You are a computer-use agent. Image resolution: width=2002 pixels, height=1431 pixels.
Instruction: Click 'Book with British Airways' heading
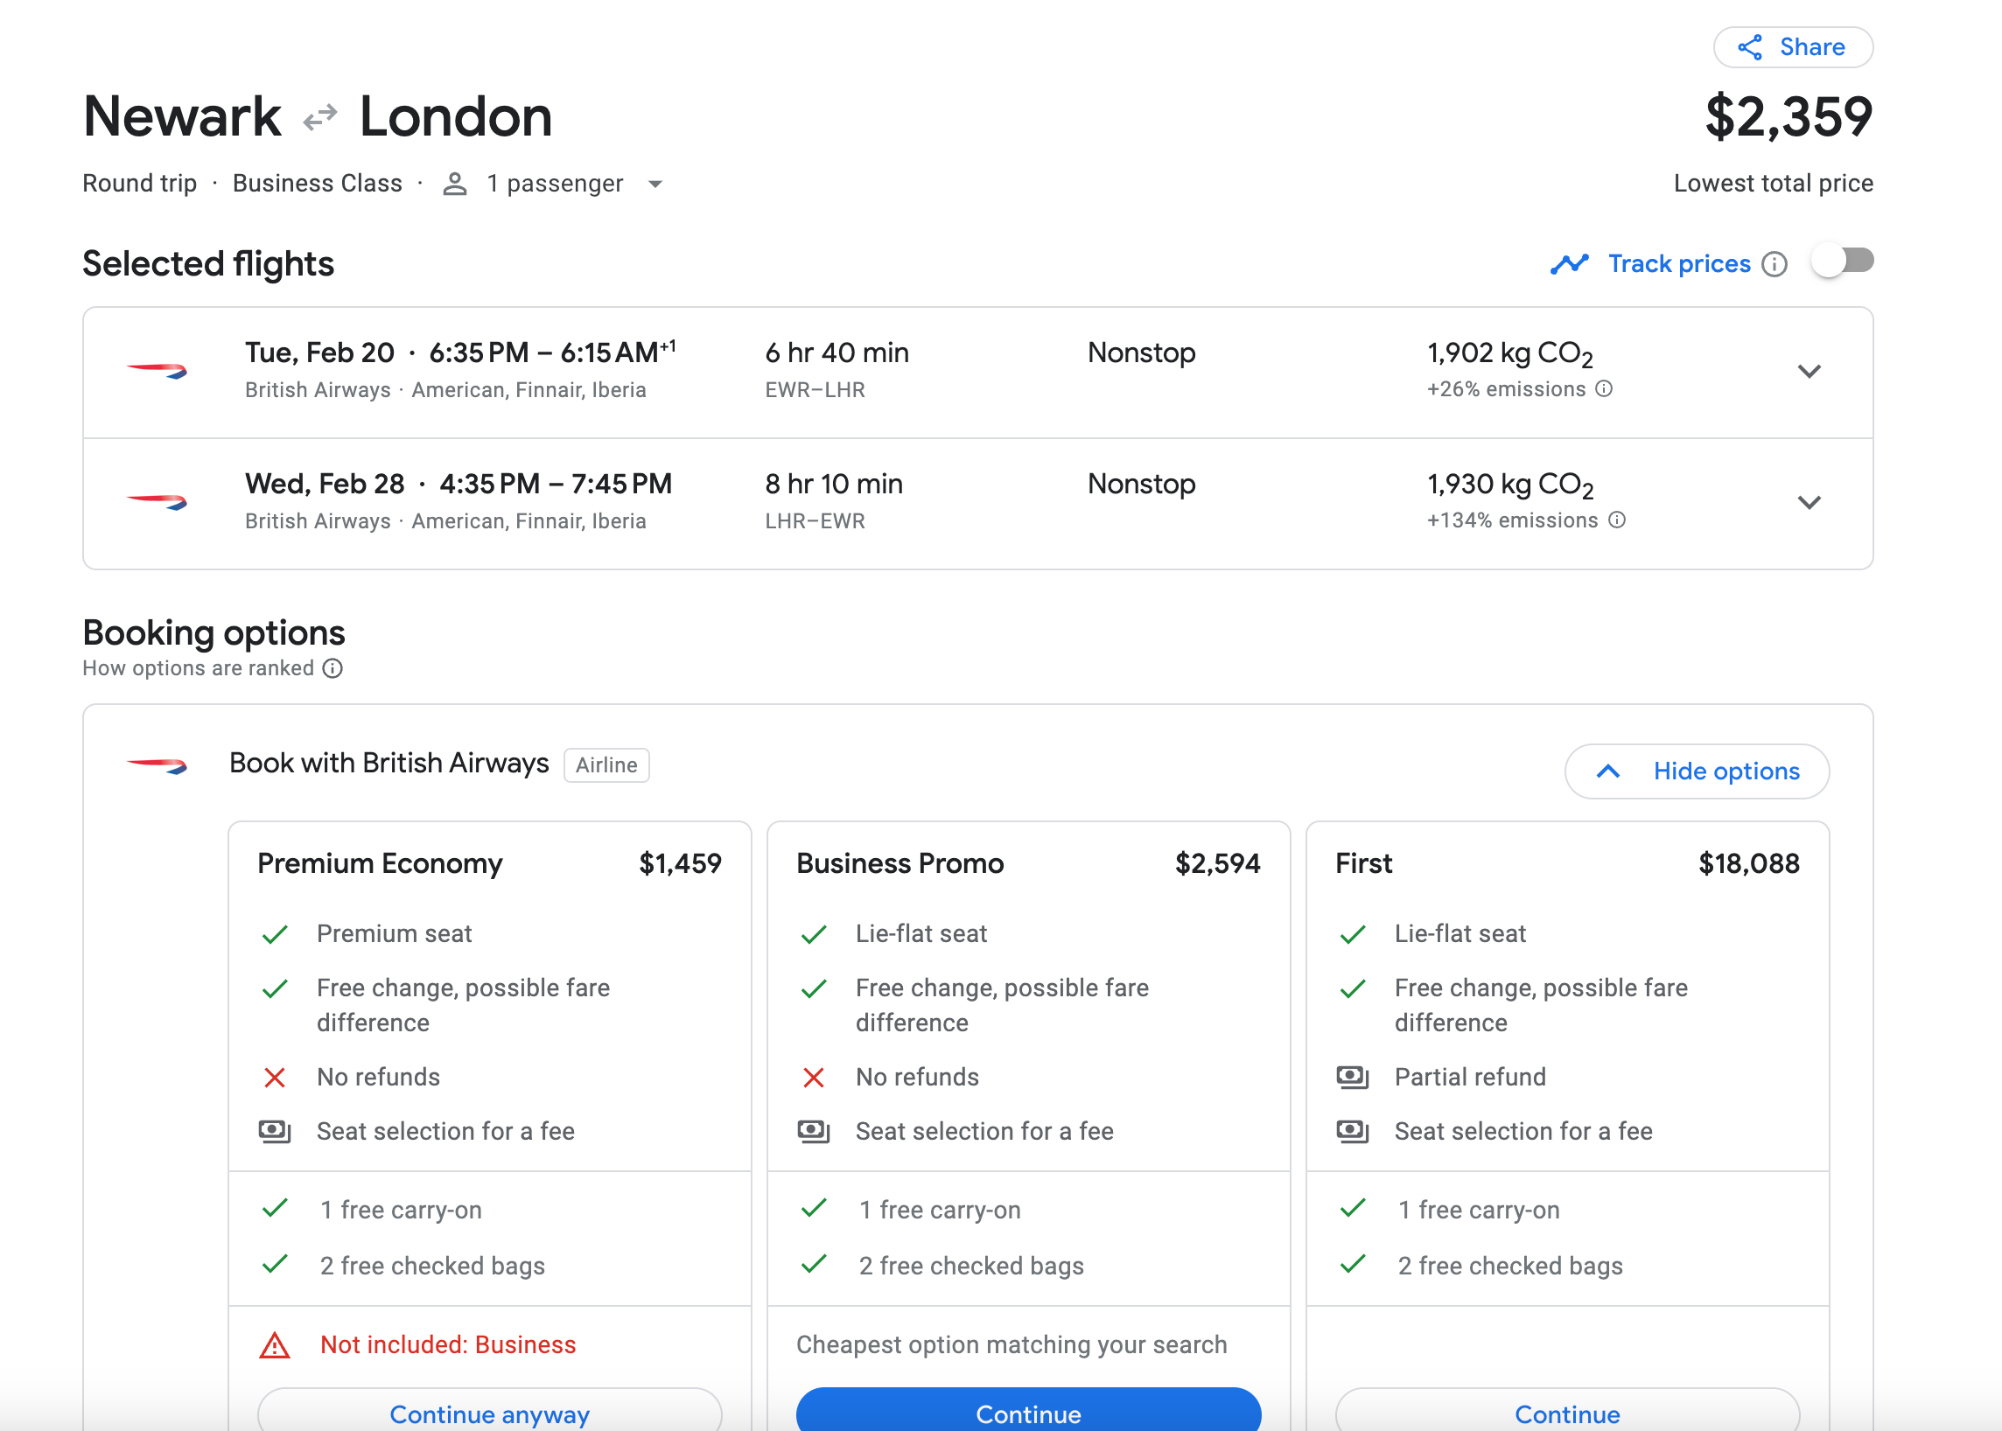388,763
